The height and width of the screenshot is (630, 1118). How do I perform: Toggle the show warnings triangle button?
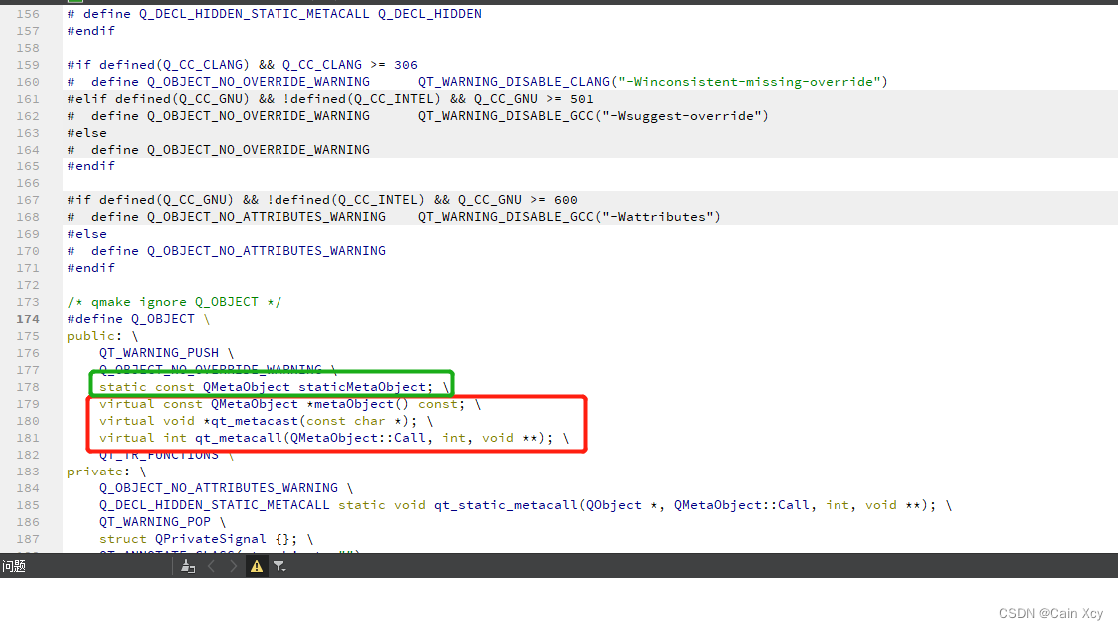256,566
